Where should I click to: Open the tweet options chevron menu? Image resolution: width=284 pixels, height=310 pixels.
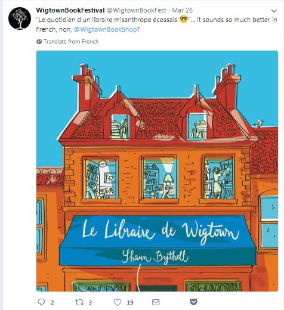(x=274, y=11)
